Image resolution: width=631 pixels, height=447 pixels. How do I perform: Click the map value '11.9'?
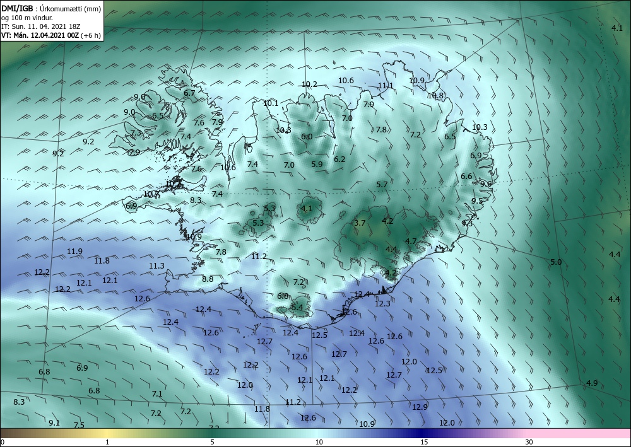(x=75, y=252)
